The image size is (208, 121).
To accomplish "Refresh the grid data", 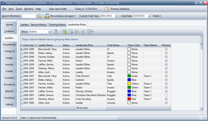I will tap(64, 32).
